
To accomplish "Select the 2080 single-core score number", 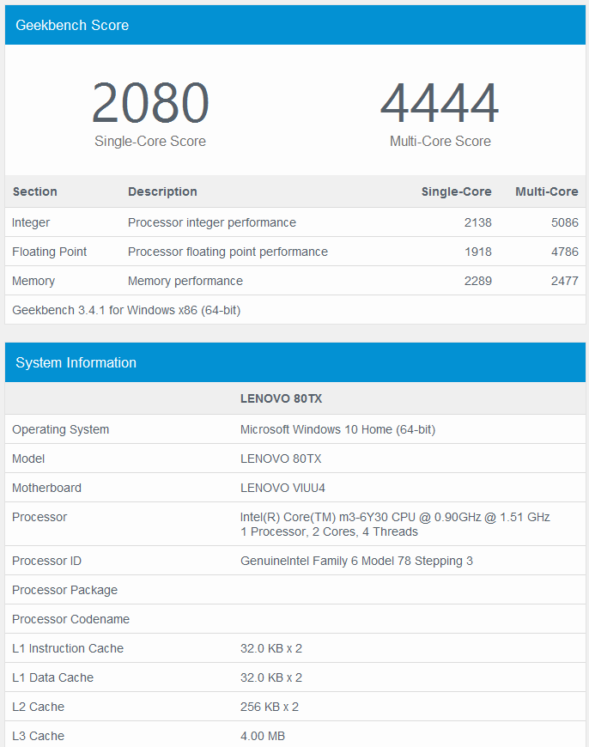I will pyautogui.click(x=150, y=103).
